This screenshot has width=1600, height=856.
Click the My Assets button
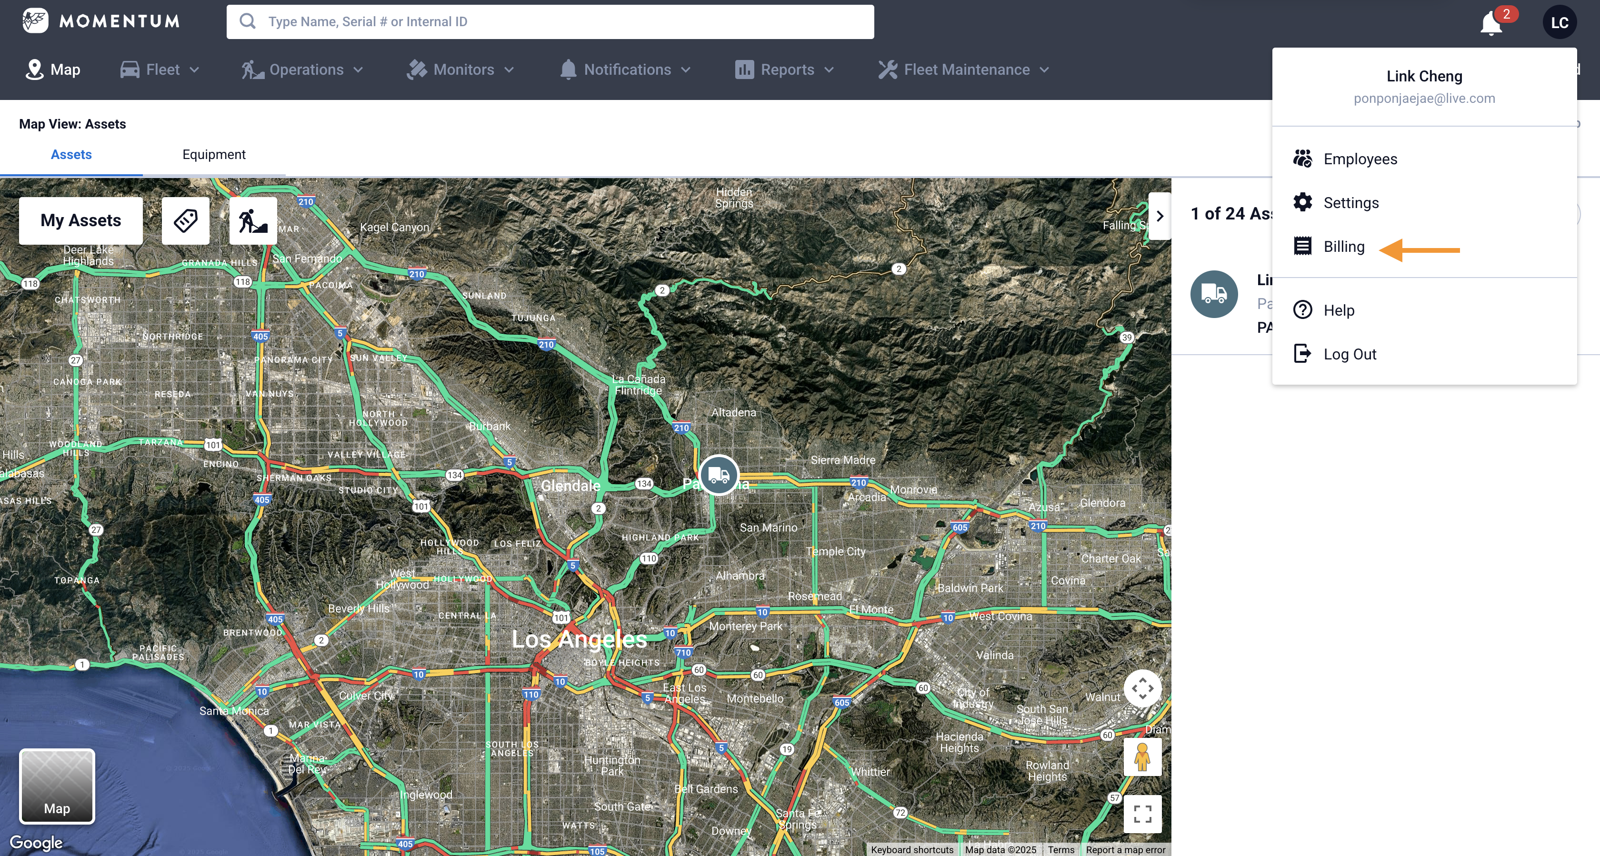[81, 220]
